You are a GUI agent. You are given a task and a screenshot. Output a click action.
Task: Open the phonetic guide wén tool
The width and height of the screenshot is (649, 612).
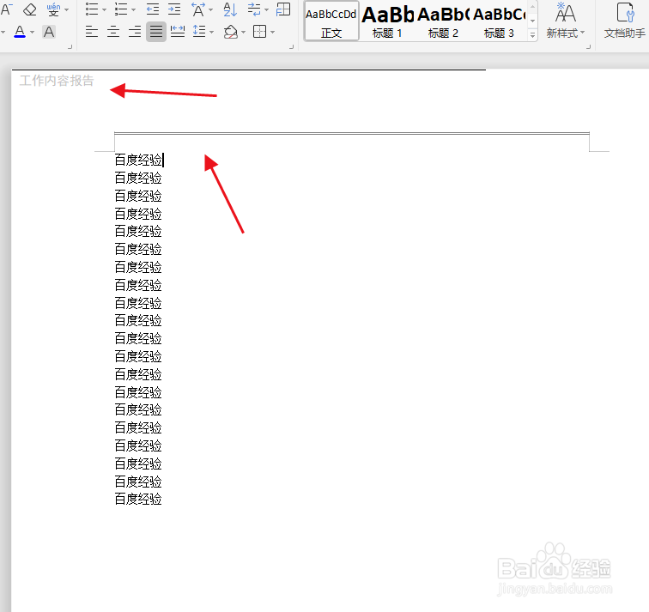coord(53,9)
